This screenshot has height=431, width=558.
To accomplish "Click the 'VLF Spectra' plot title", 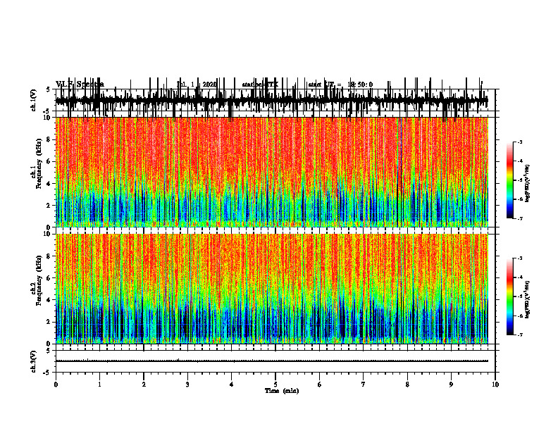I will [x=80, y=85].
